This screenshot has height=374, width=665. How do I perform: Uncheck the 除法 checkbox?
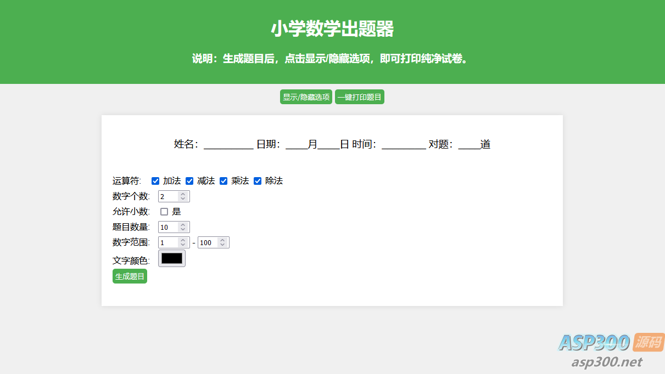tap(258, 181)
